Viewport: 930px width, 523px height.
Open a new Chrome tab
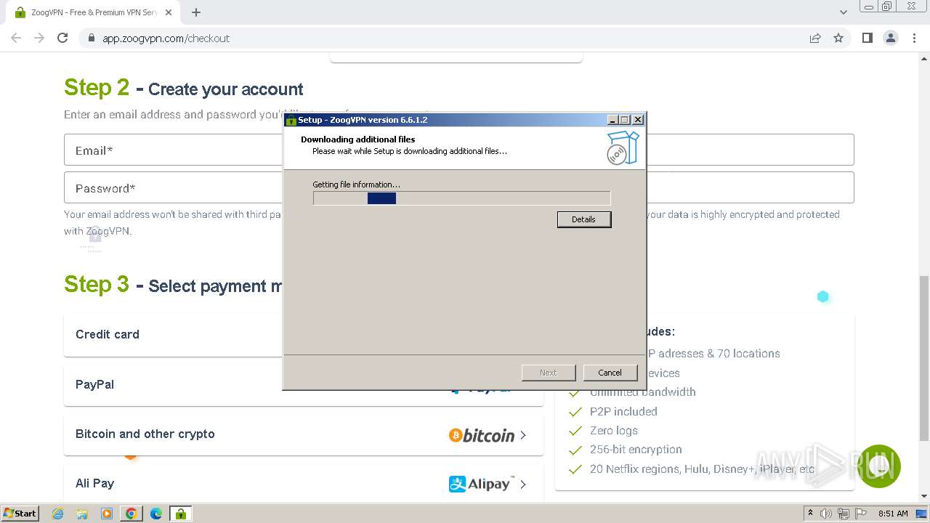point(196,12)
